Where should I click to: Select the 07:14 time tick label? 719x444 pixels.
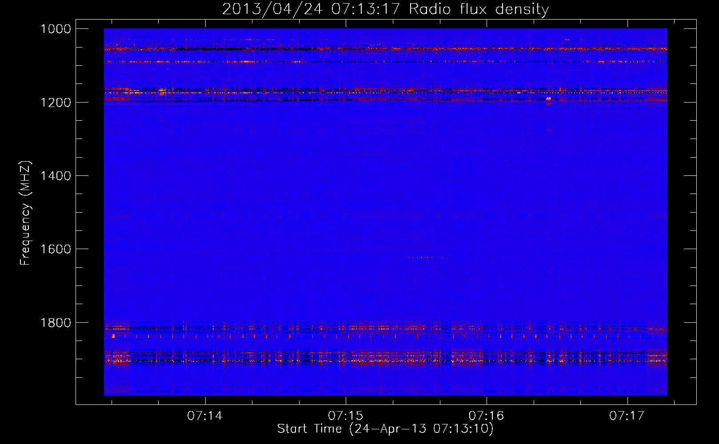205,416
